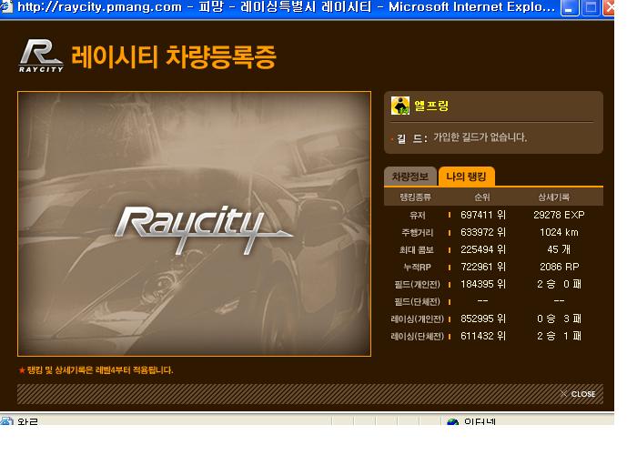Click the RAYCITY logo icon in the header
This screenshot has height=455, width=637.
click(41, 56)
